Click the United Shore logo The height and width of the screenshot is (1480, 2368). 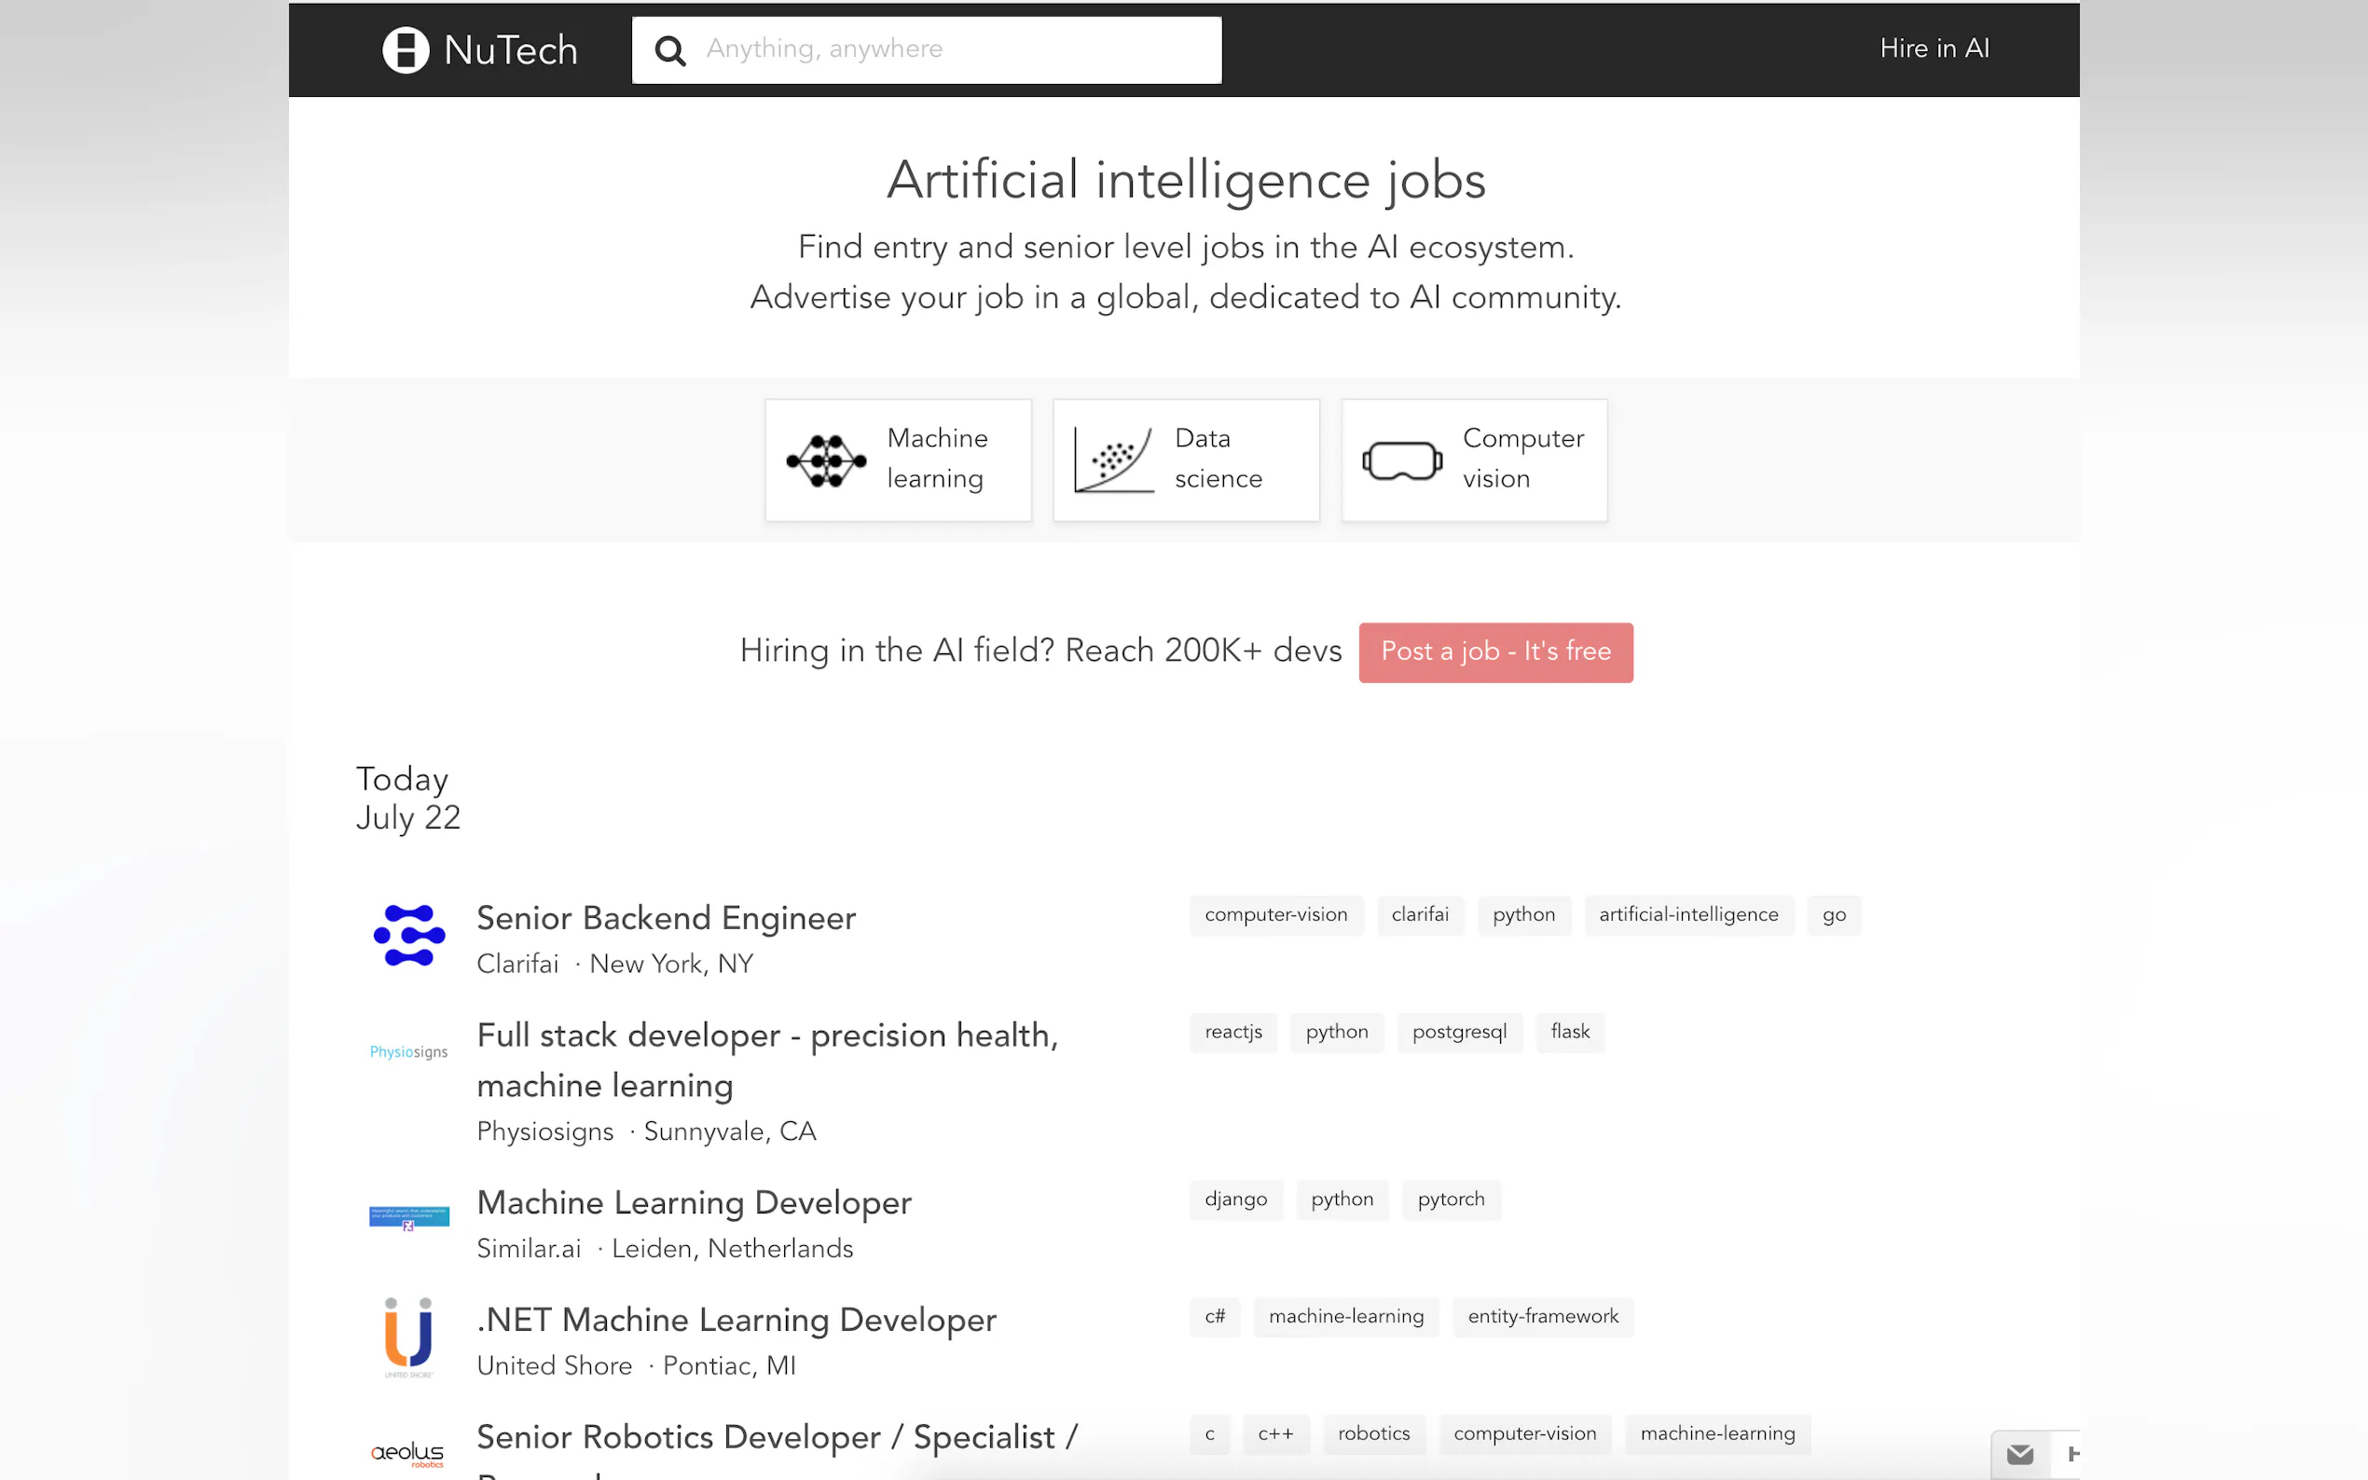tap(408, 1336)
